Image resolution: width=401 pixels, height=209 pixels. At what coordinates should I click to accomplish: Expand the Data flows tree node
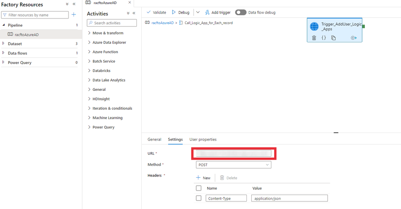[3, 53]
